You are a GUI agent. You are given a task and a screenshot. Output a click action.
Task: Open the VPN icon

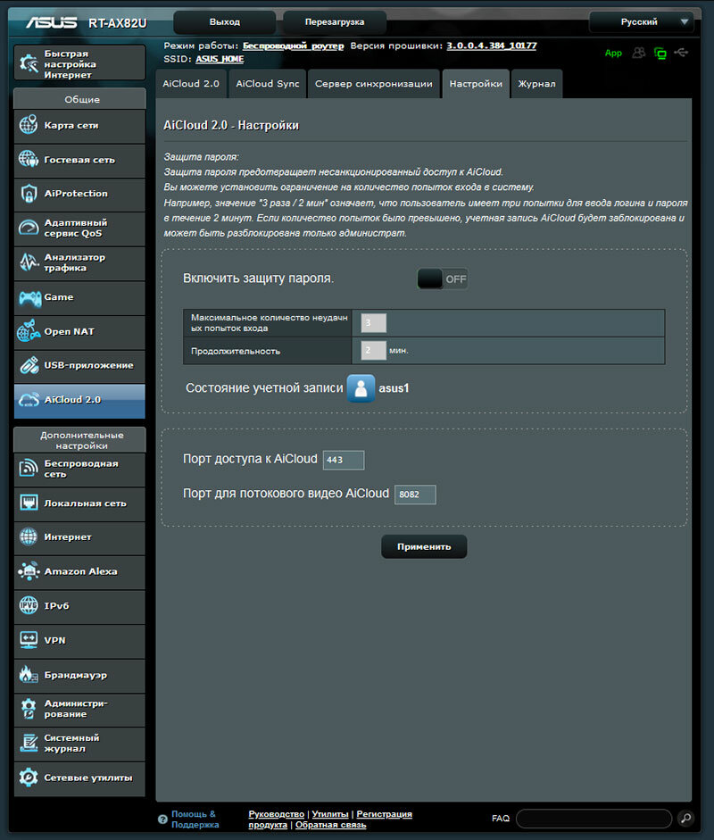(x=29, y=640)
